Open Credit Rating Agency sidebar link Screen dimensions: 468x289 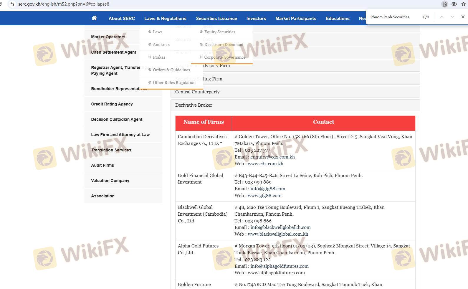pyautogui.click(x=112, y=104)
